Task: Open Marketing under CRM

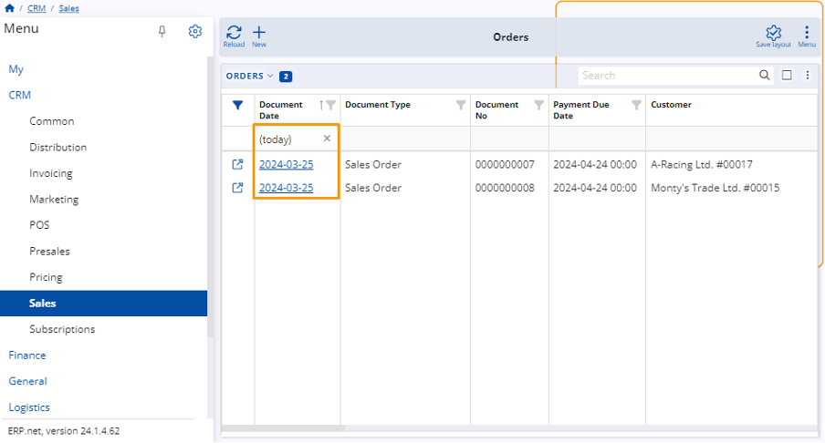Action: click(x=54, y=199)
